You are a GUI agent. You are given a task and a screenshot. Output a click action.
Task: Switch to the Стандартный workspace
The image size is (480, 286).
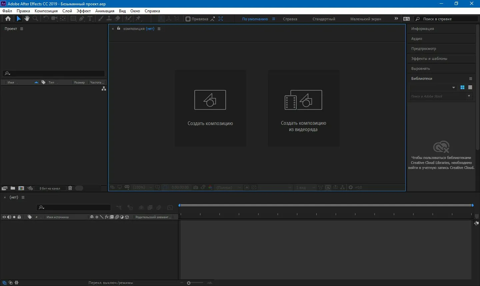click(x=324, y=19)
